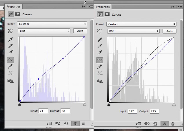Toggle layer visibility eye in right Properties panel
The height and width of the screenshot is (131, 184).
[x=165, y=124]
